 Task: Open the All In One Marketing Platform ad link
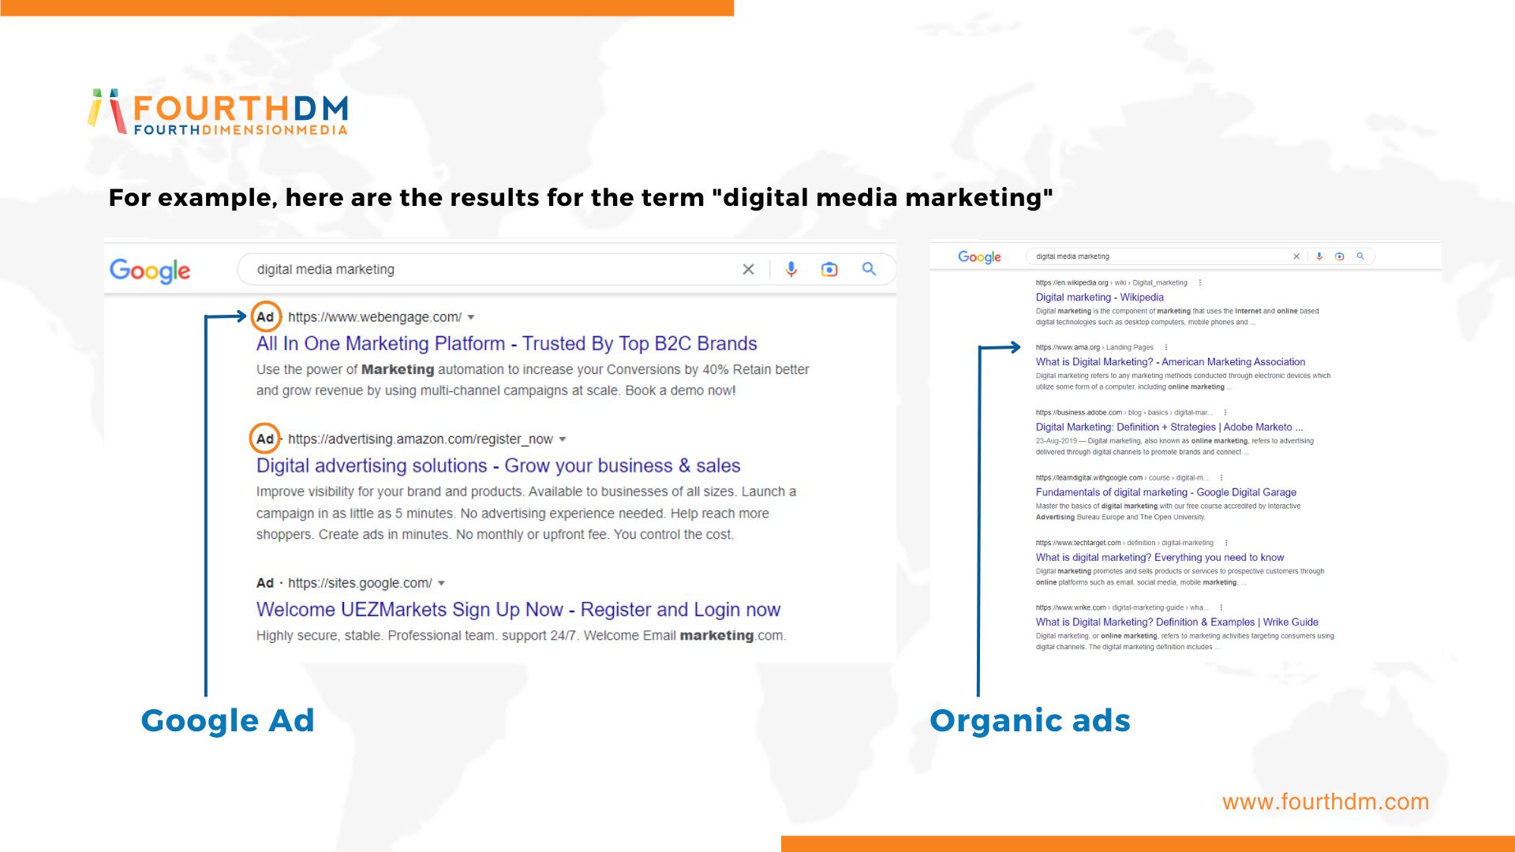pyautogui.click(x=506, y=344)
